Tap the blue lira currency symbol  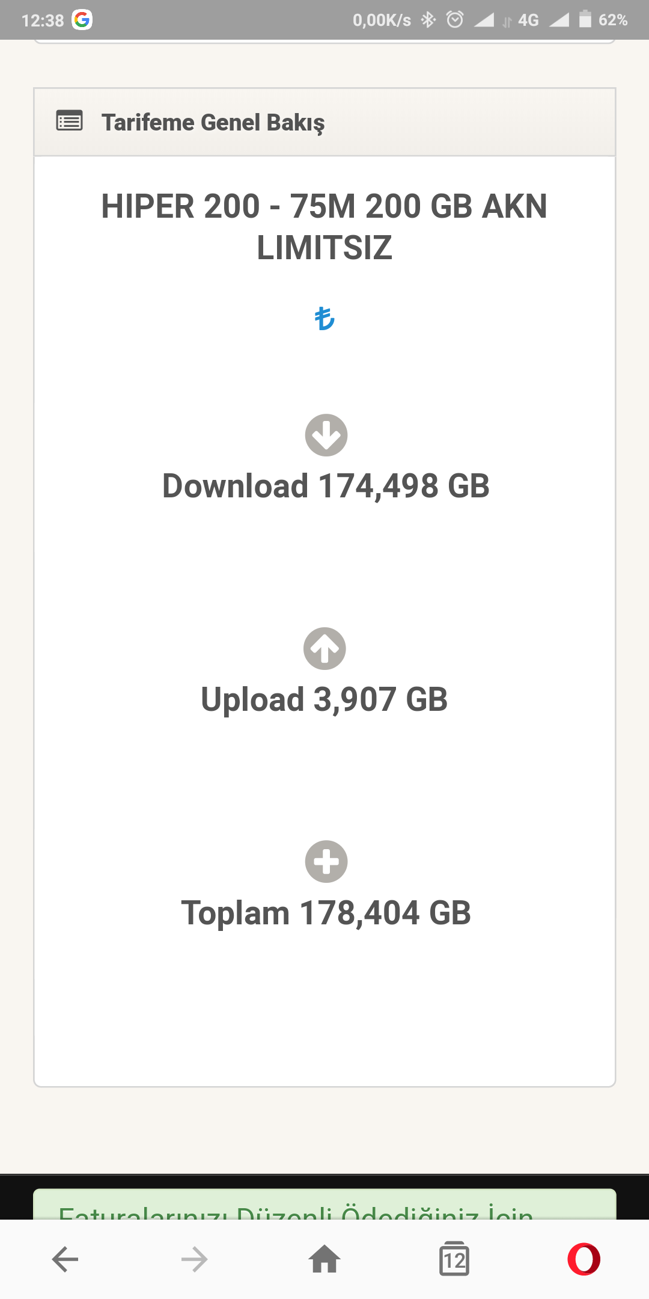click(324, 319)
